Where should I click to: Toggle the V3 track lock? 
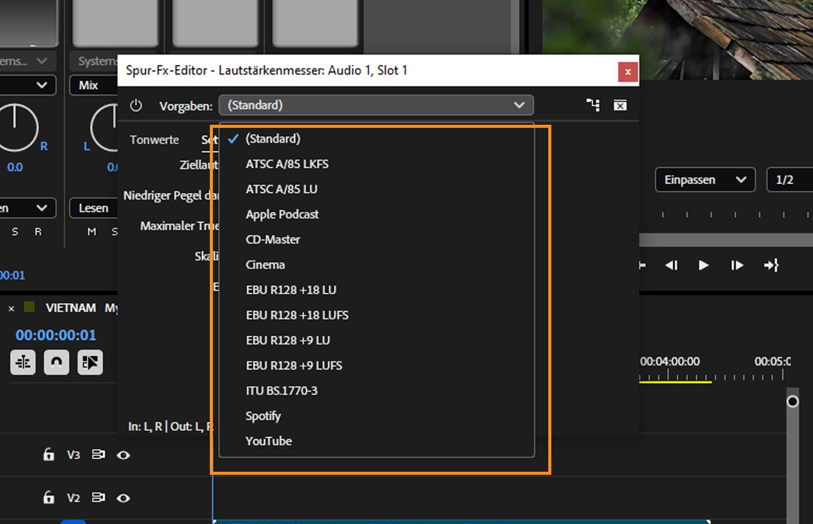coord(49,455)
